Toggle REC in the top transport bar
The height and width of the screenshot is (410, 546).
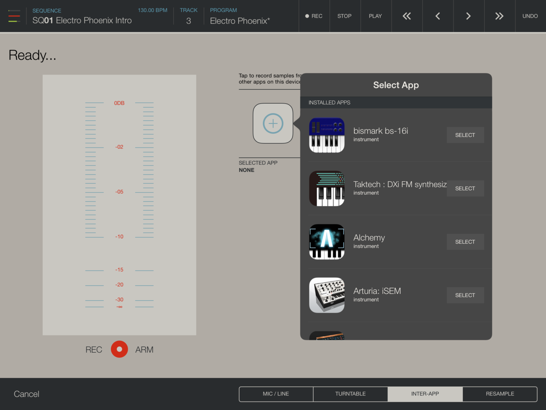pos(314,16)
